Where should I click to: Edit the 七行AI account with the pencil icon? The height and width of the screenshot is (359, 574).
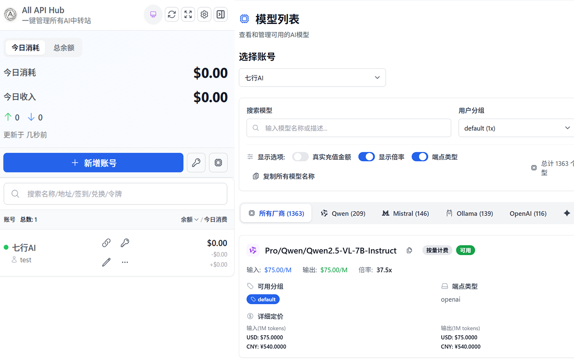(106, 262)
